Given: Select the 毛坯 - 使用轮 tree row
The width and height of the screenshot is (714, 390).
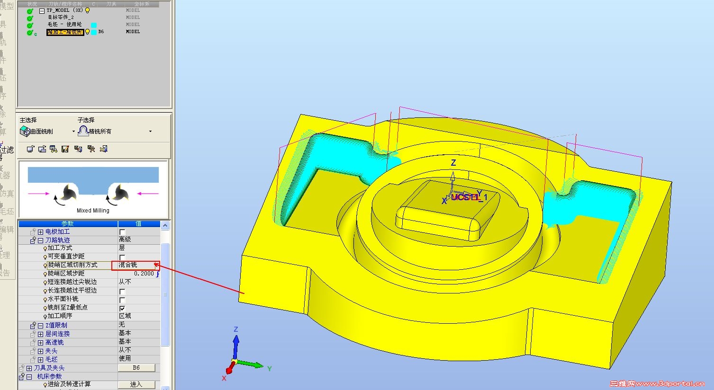Looking at the screenshot, I should tap(64, 25).
